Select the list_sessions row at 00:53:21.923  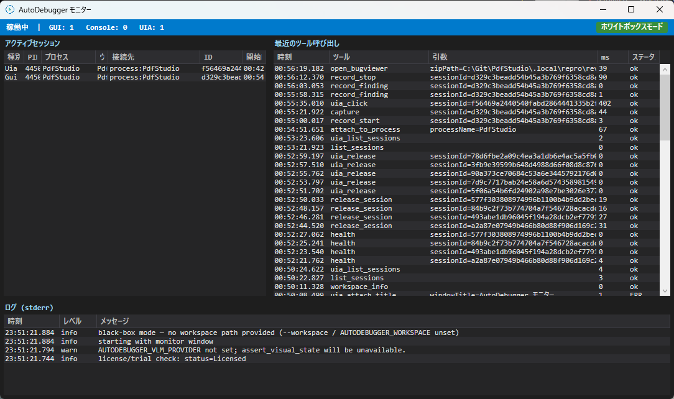pyautogui.click(x=466, y=147)
